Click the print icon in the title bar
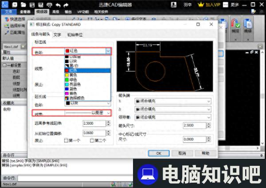 (x=49, y=5)
